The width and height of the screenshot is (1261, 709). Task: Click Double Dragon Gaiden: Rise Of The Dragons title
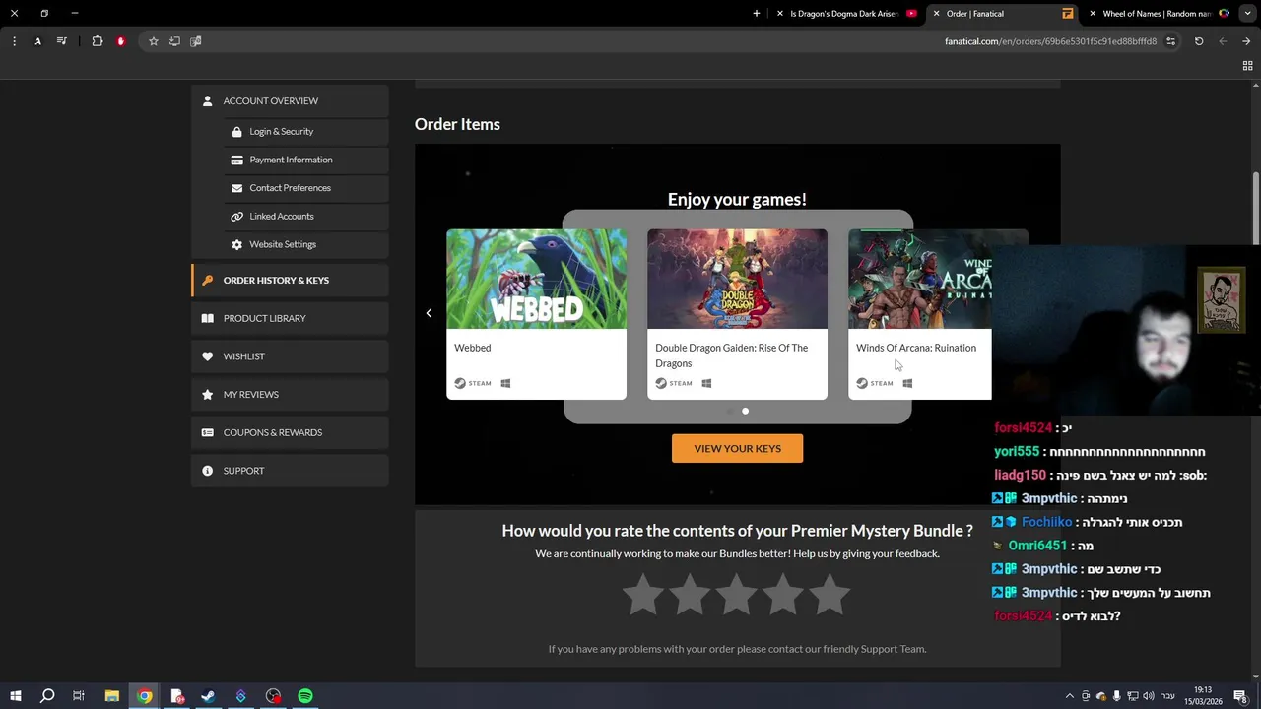(x=731, y=355)
